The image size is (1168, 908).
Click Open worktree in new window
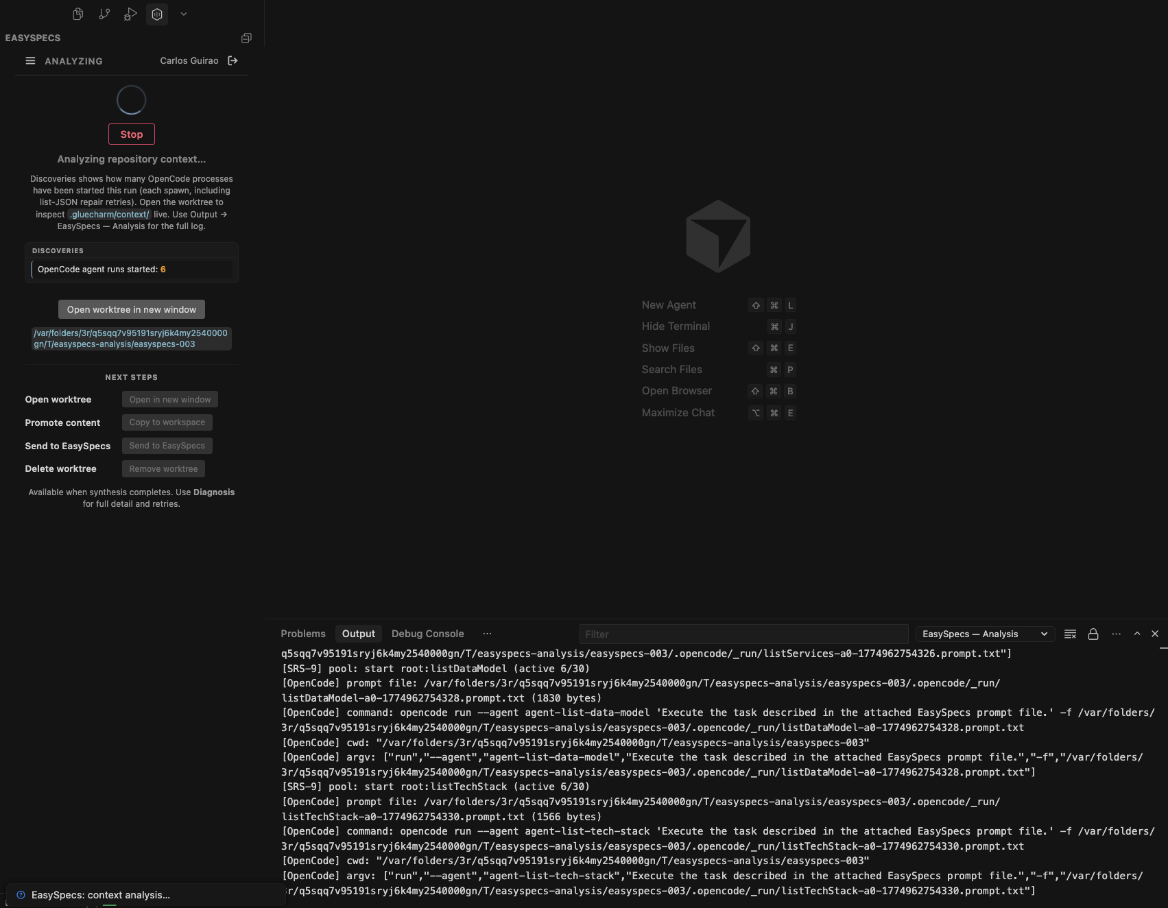coord(131,309)
